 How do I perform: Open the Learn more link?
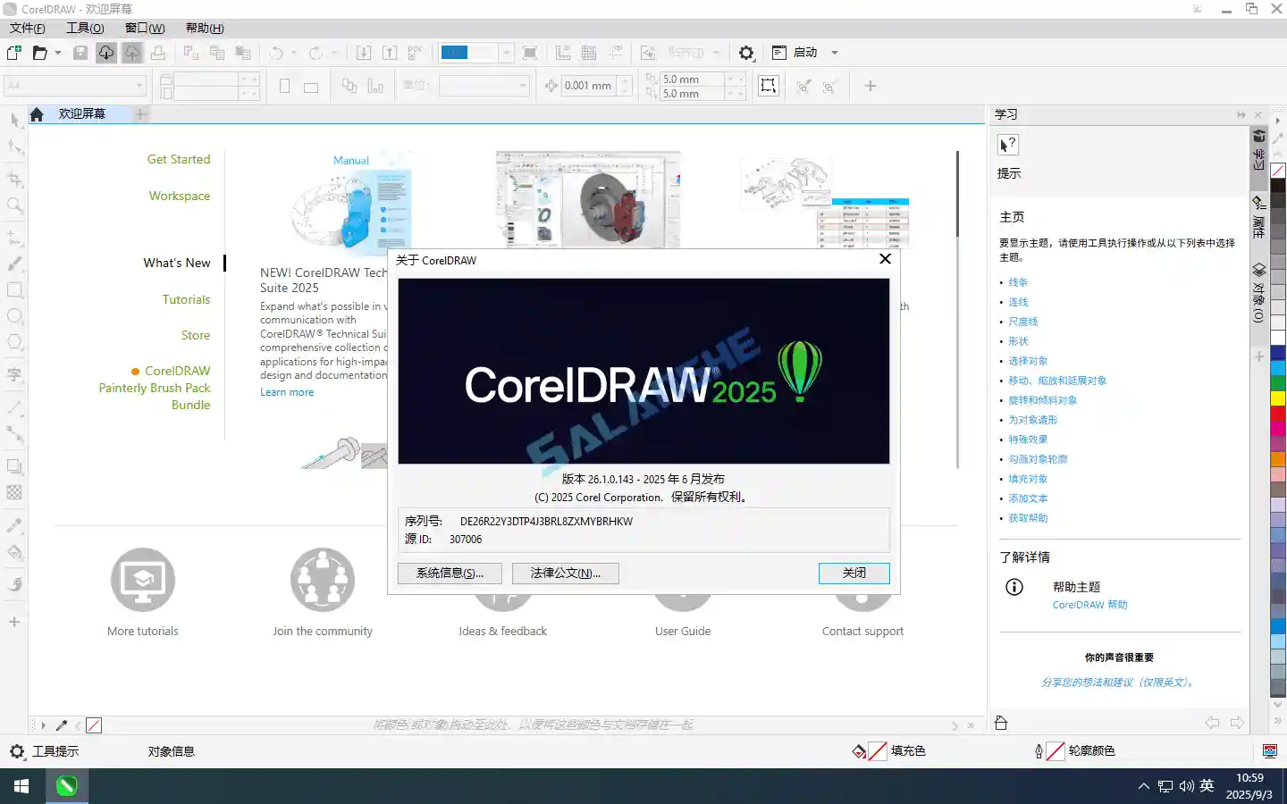click(287, 391)
